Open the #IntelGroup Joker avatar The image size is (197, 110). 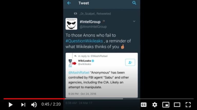pos(71,24)
